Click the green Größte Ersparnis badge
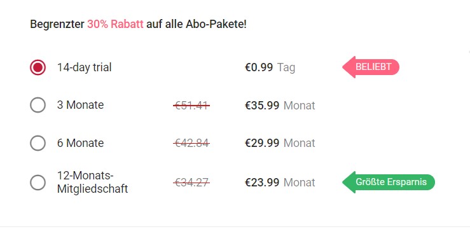470x229 pixels. pyautogui.click(x=389, y=182)
